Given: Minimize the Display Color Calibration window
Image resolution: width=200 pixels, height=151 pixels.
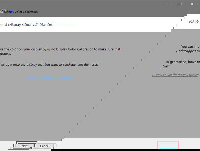Looking at the screenshot, I should coord(169,4).
